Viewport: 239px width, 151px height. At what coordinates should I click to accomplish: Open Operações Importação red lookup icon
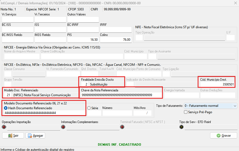(x=4, y=127)
